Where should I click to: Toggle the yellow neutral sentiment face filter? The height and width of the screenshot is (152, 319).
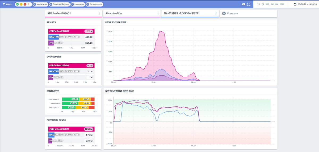[x=21, y=4]
